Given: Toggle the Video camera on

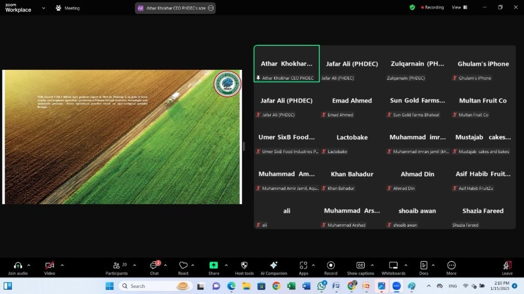Looking at the screenshot, I should pos(50,265).
